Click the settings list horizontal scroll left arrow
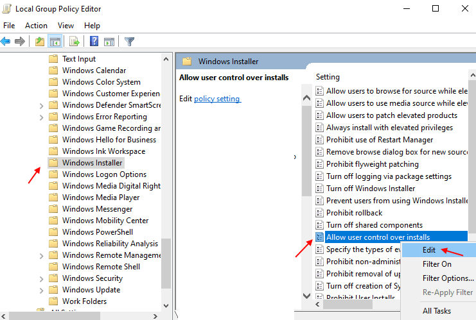This screenshot has height=320, width=476. coord(317,304)
